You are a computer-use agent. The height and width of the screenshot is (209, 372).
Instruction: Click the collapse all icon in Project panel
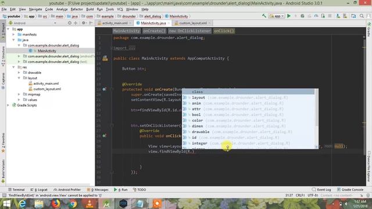(76, 23)
